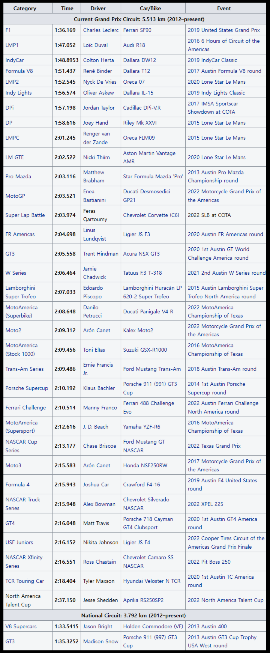The image size is (270, 653).
Task: Open the DPi category link
Action: (x=9, y=108)
